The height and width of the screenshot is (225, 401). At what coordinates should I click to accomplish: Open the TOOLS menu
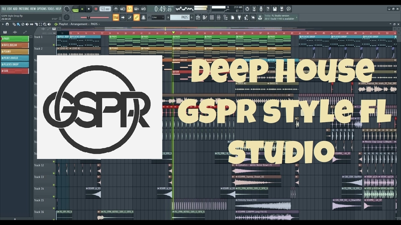pyautogui.click(x=51, y=9)
